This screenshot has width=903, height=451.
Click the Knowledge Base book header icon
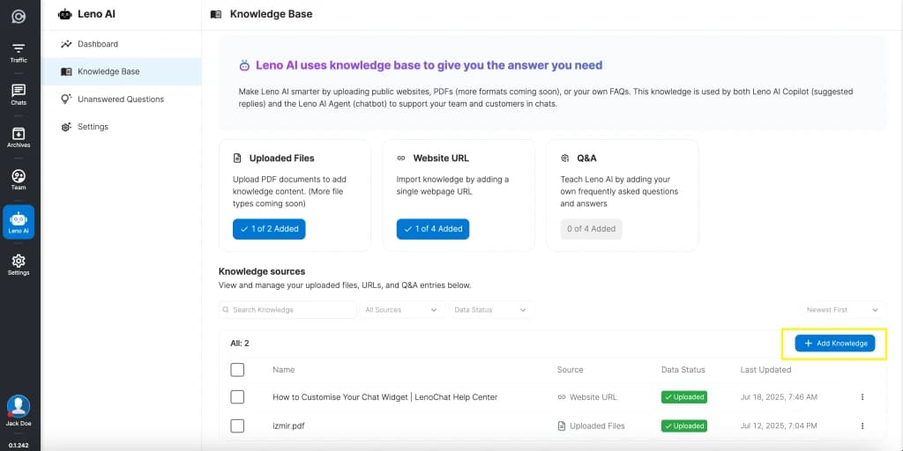(x=216, y=14)
